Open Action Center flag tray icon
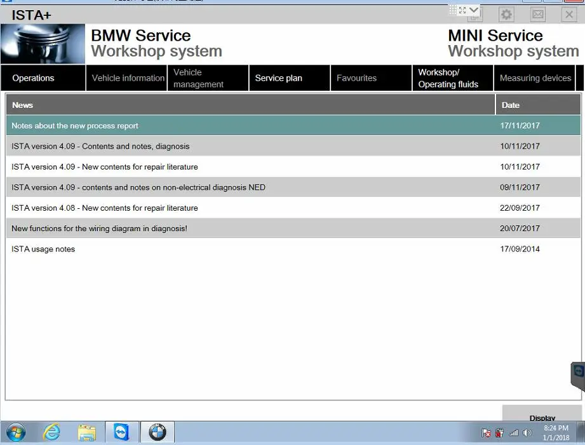 [486, 433]
